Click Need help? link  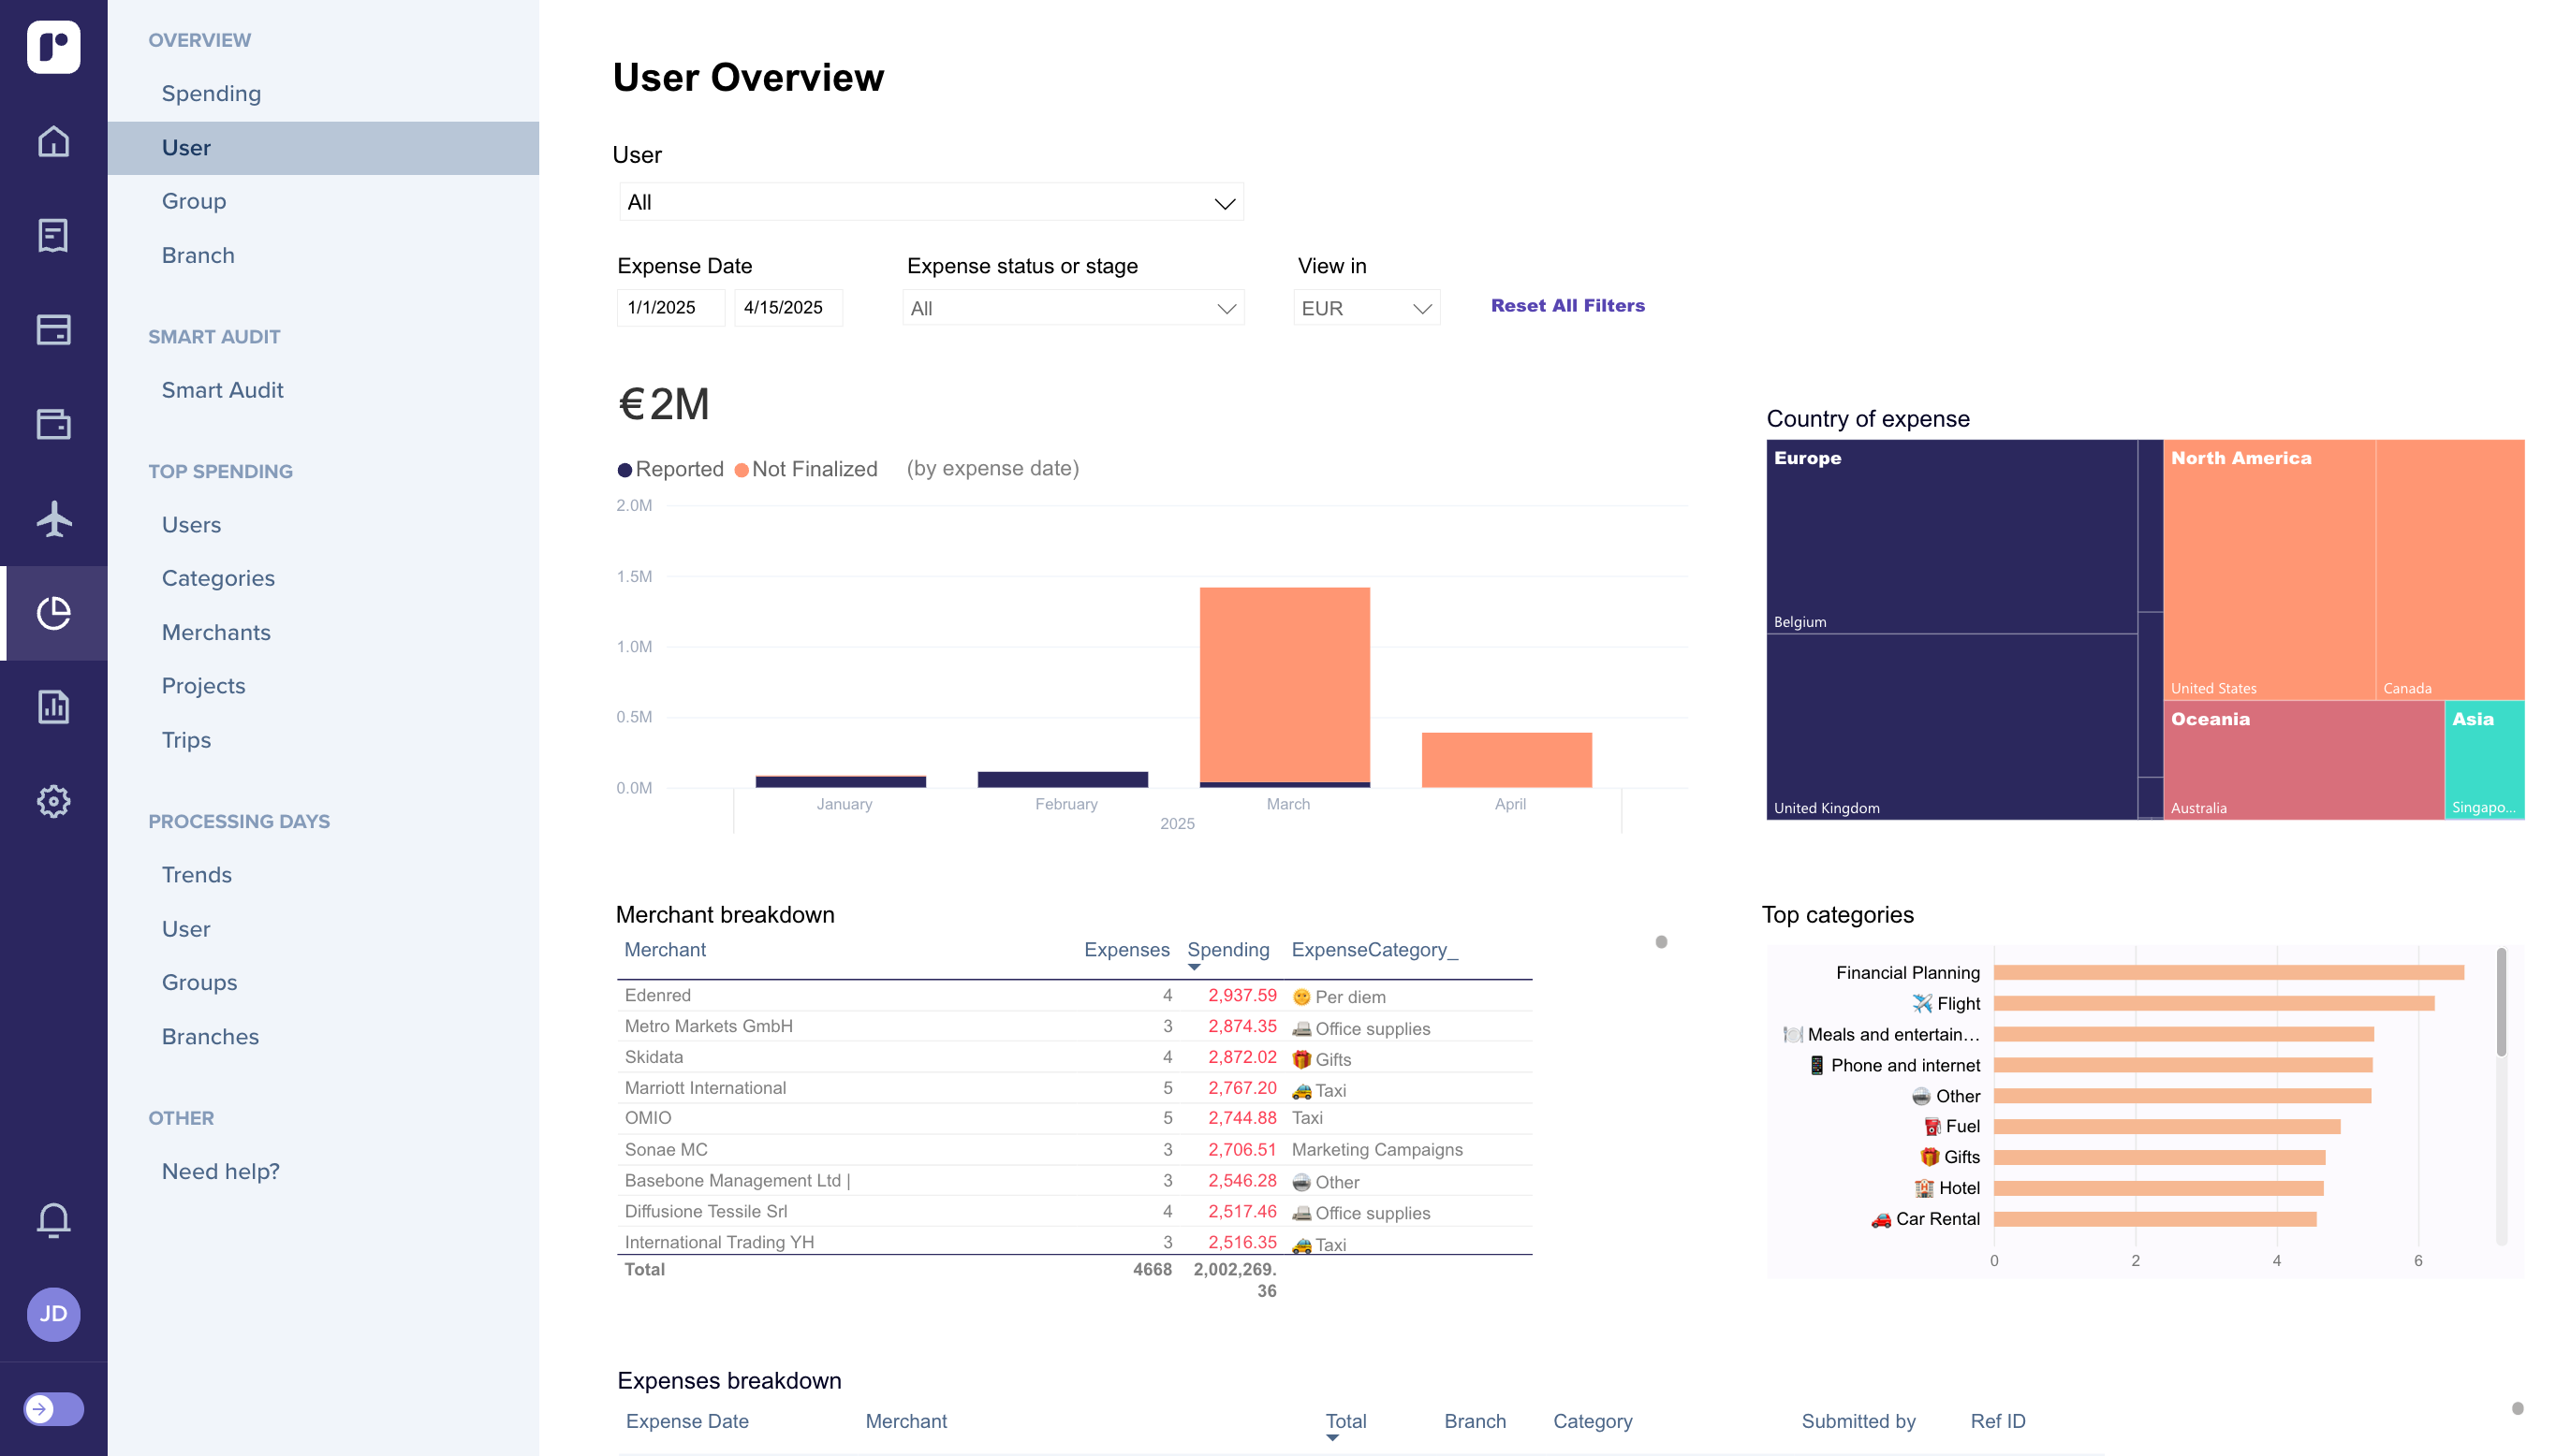coord(220,1171)
